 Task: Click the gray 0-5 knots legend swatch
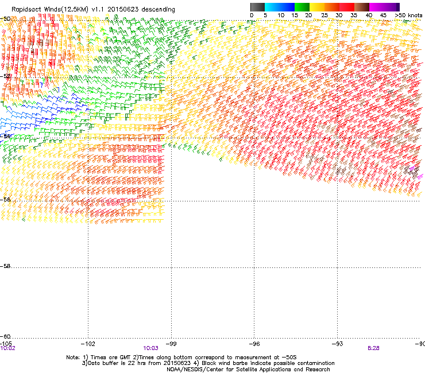[257, 7]
